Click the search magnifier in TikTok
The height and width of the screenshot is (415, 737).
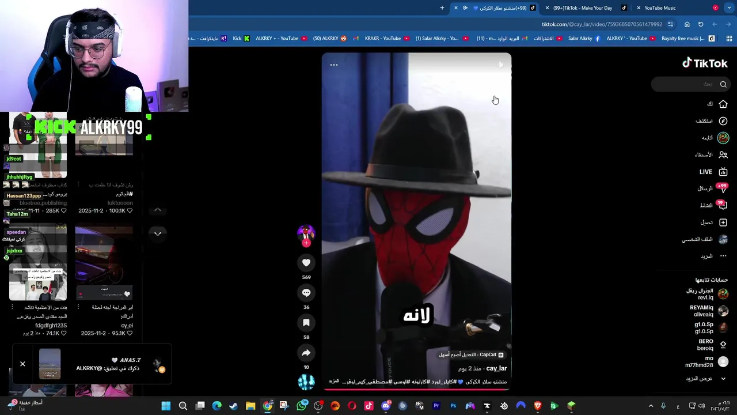click(x=723, y=84)
